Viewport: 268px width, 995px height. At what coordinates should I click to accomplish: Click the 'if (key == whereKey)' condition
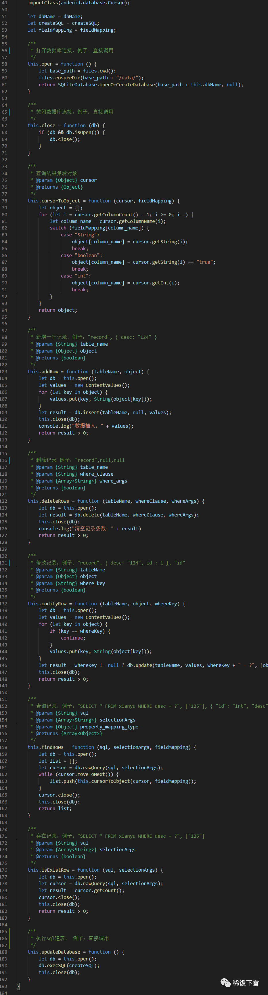click(80, 631)
